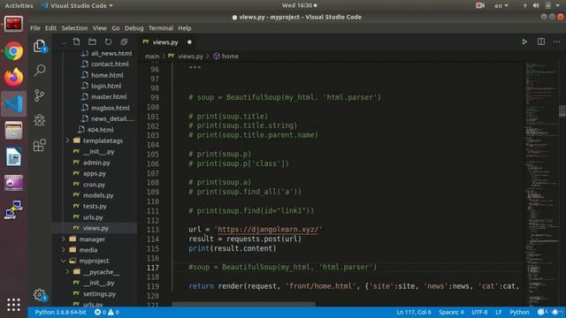
Task: Open the red terminal app in dock
Action: [x=14, y=25]
